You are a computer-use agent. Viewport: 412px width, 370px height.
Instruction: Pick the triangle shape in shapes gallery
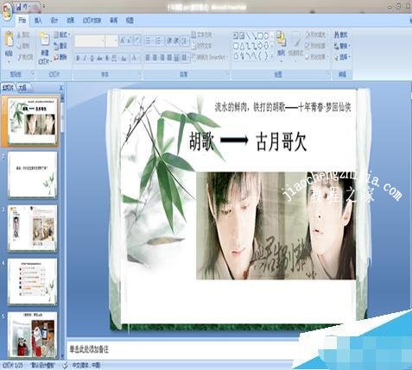click(242, 46)
